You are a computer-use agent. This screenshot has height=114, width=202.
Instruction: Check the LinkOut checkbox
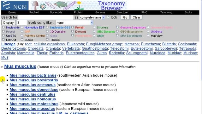3,39
